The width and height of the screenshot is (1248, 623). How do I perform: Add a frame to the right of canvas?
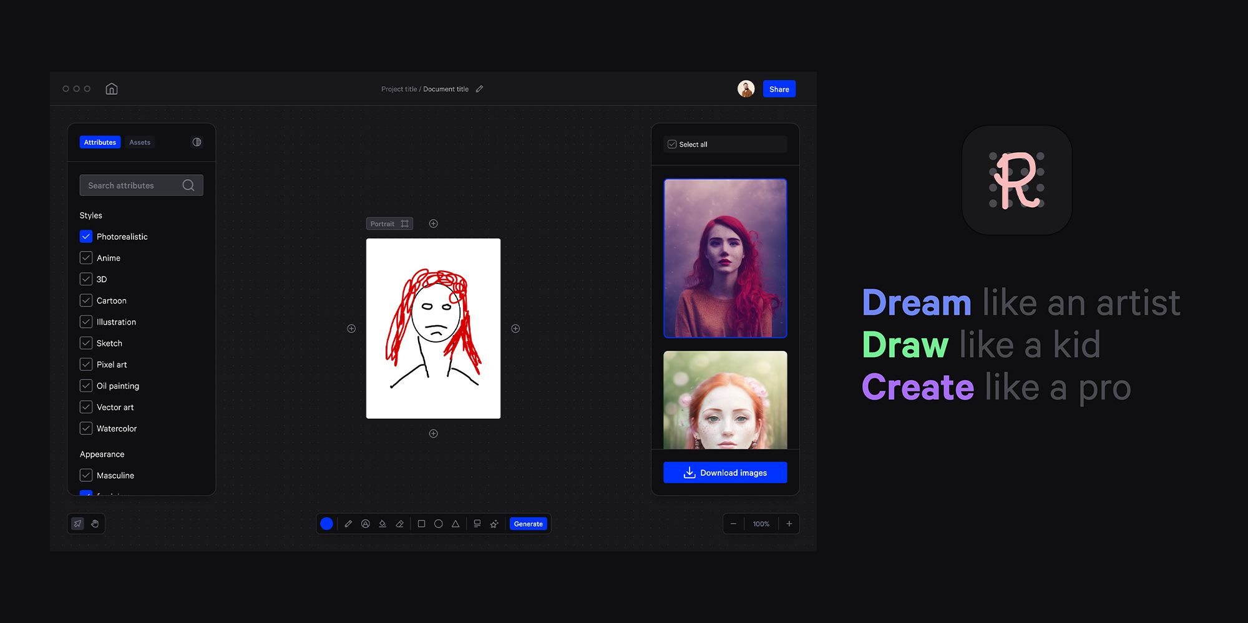(x=515, y=328)
